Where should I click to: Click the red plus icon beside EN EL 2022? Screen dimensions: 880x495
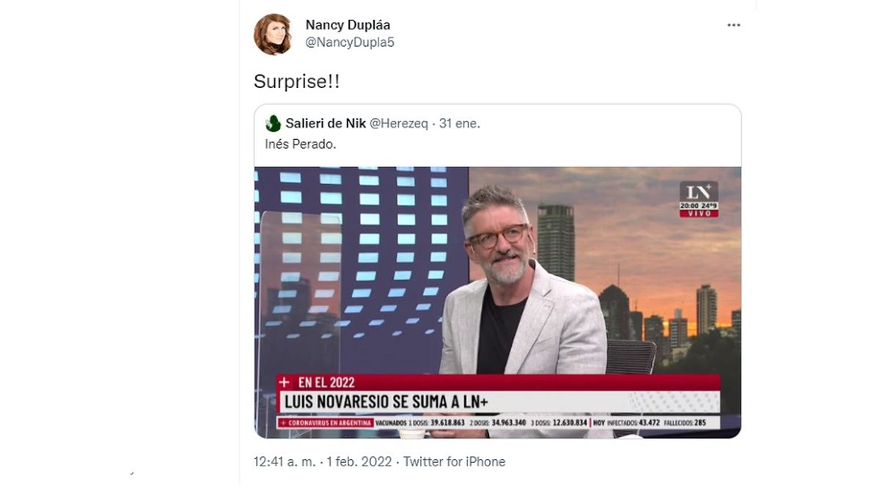tap(285, 383)
